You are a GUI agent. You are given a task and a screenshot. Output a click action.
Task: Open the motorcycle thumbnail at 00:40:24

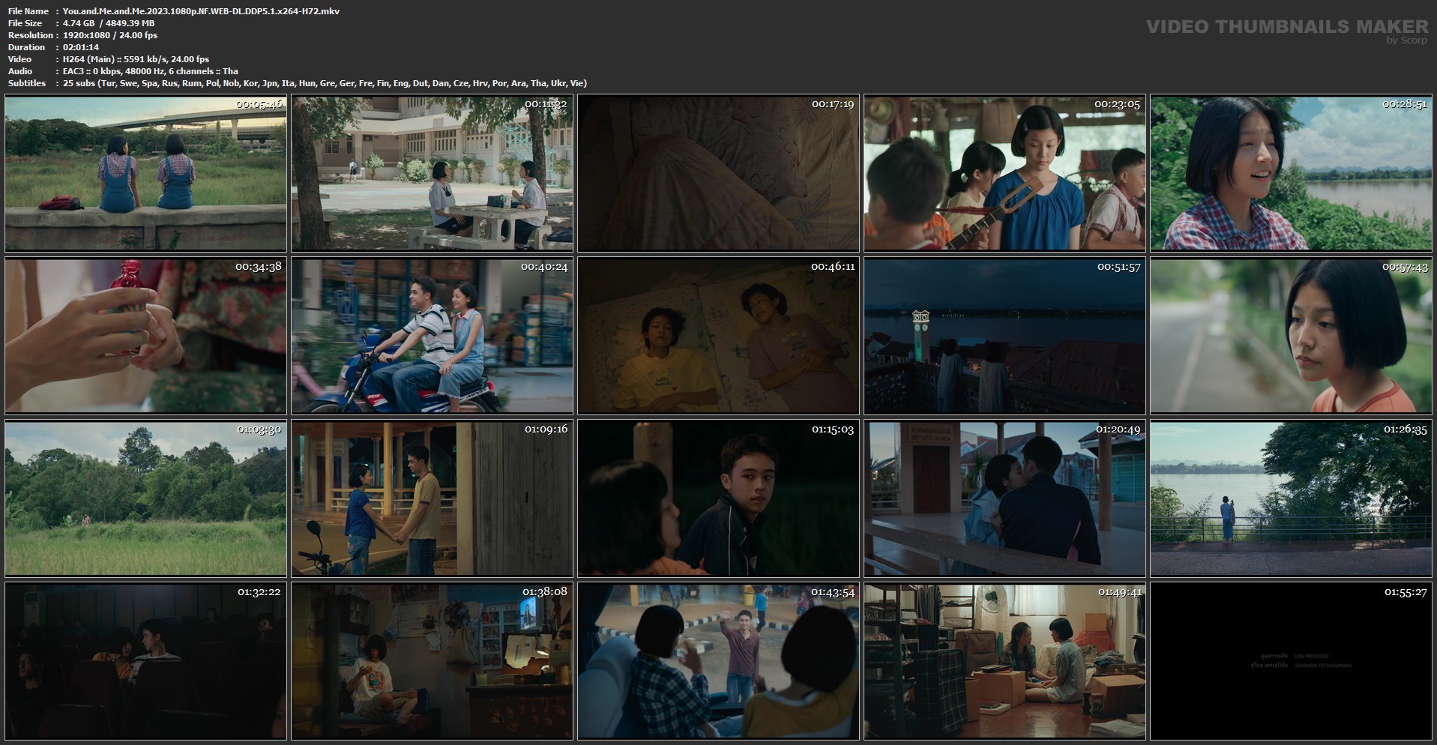click(432, 336)
